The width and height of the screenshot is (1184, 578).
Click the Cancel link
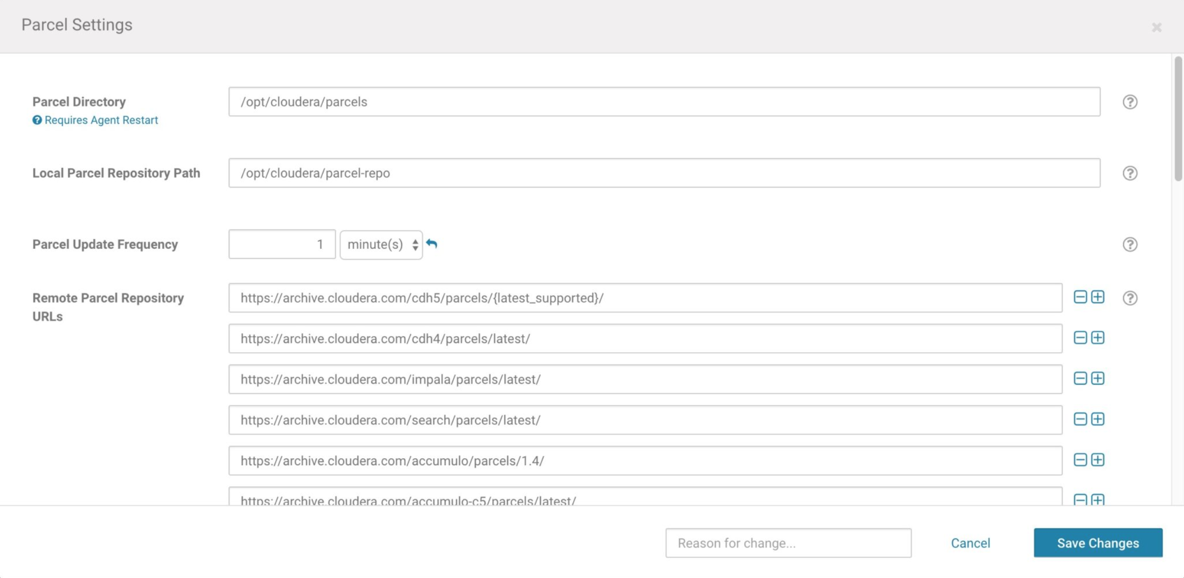click(970, 543)
